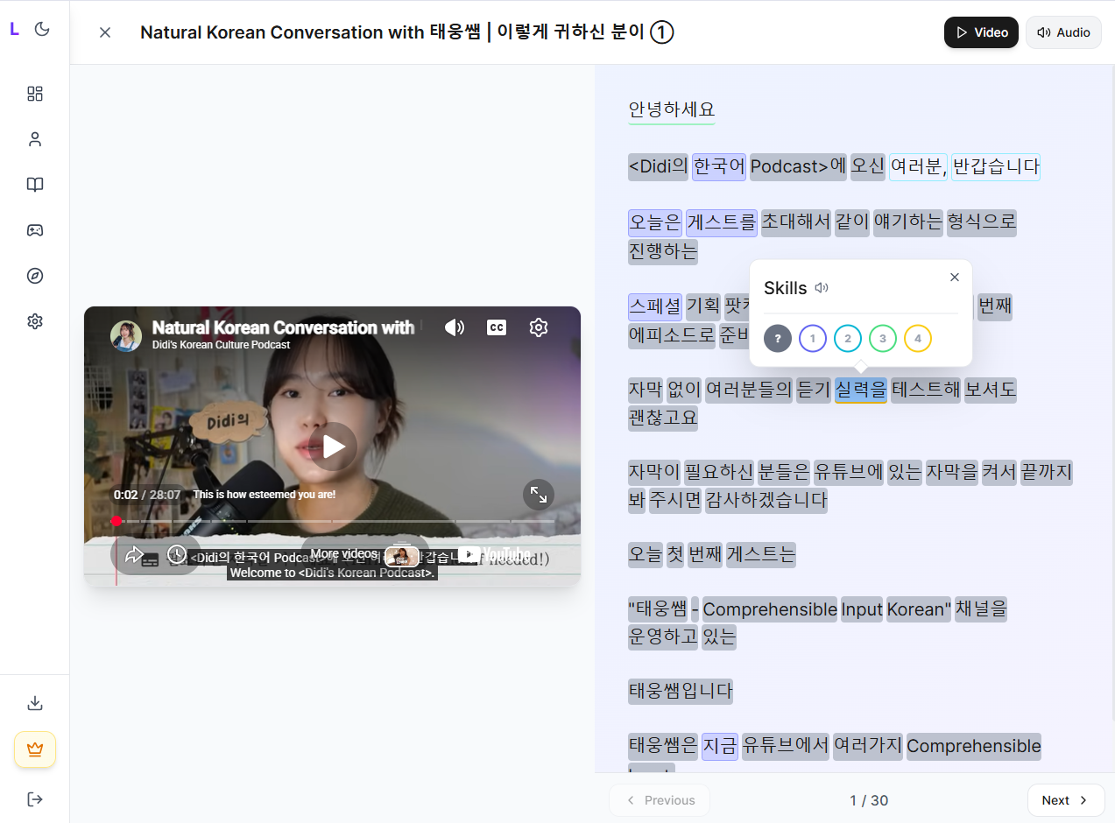Play pronunciation of Skills
Image resolution: width=1115 pixels, height=823 pixels.
click(x=821, y=288)
